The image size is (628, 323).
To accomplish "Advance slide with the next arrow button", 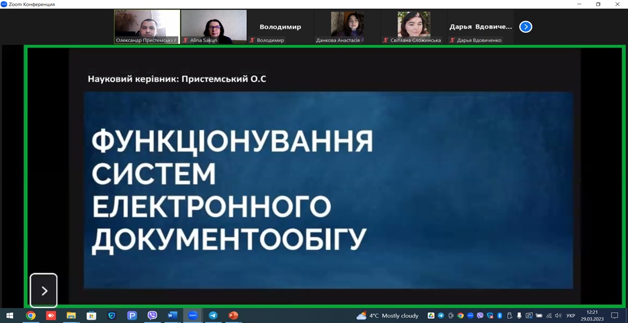I will [x=44, y=291].
